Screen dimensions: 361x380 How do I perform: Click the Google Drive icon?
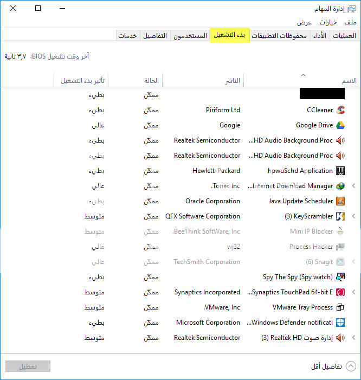[340, 125]
